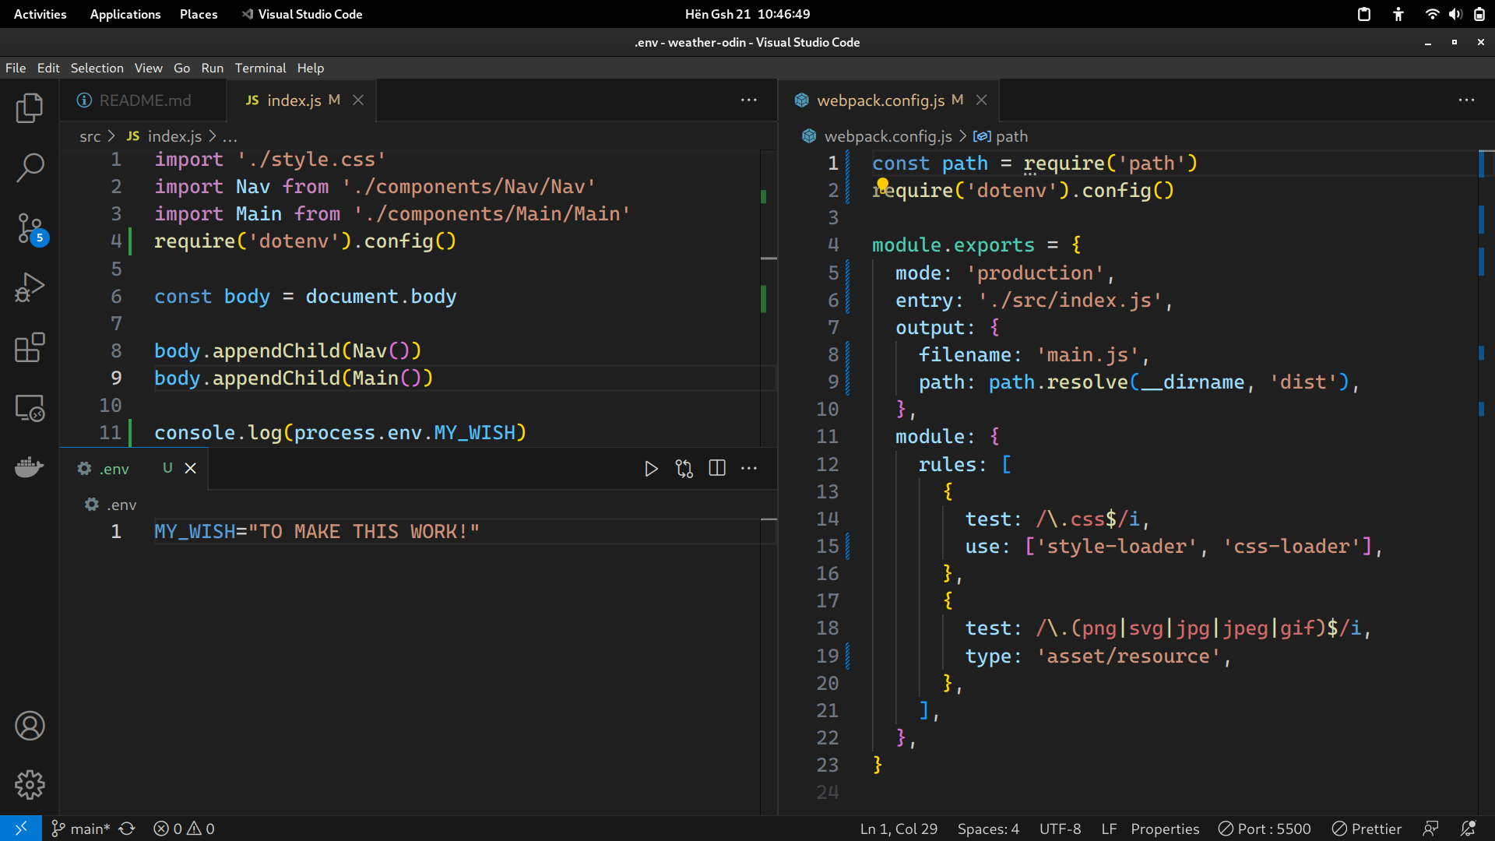This screenshot has height=841, width=1495.
Task: Click the src breadcrumb segment
Action: point(90,136)
